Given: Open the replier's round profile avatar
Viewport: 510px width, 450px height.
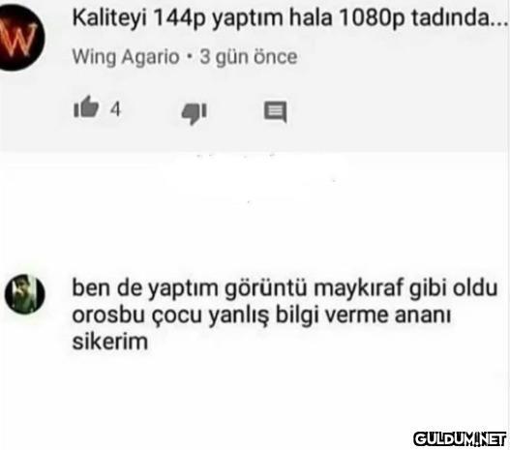Looking at the screenshot, I should [25, 294].
